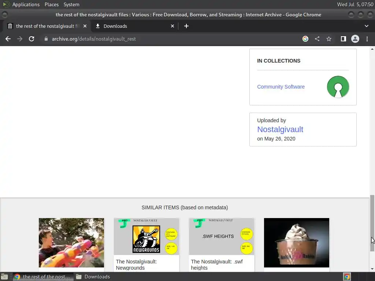Image resolution: width=375 pixels, height=281 pixels.
Task: Select the nostalgivault files tab
Action: click(47, 26)
